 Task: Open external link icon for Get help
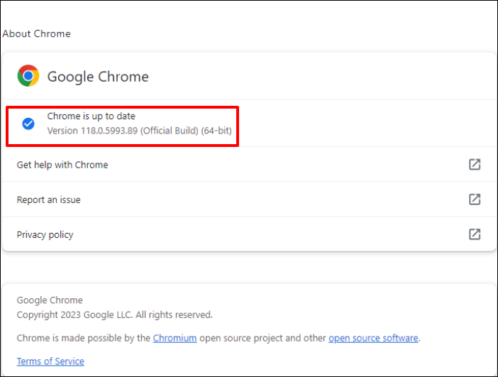(x=475, y=165)
